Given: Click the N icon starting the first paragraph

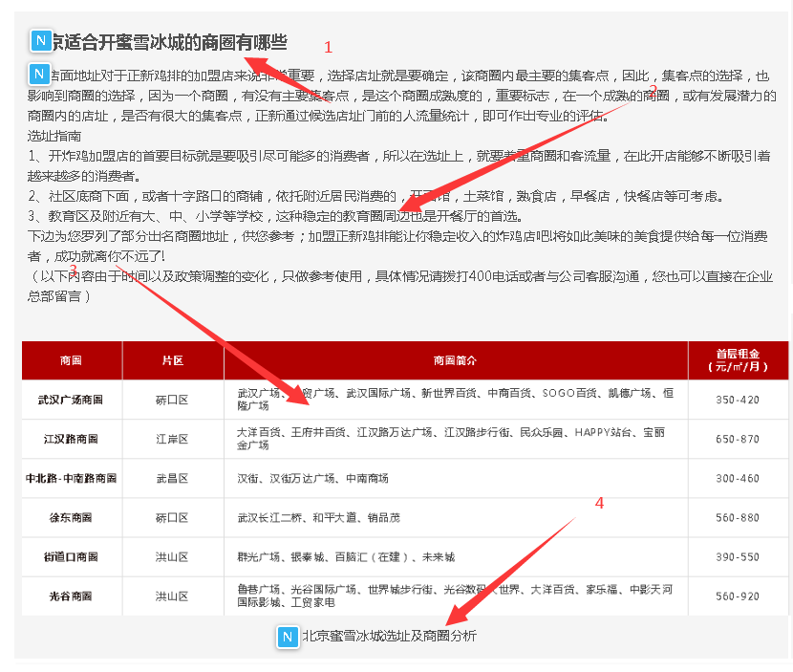Looking at the screenshot, I should (39, 74).
